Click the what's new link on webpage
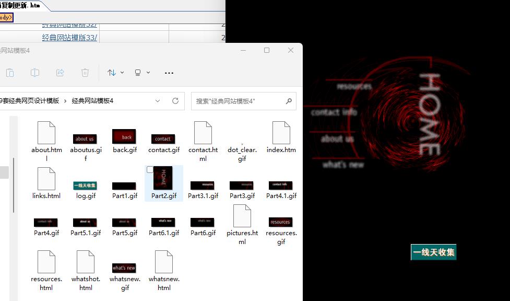 [x=343, y=165]
